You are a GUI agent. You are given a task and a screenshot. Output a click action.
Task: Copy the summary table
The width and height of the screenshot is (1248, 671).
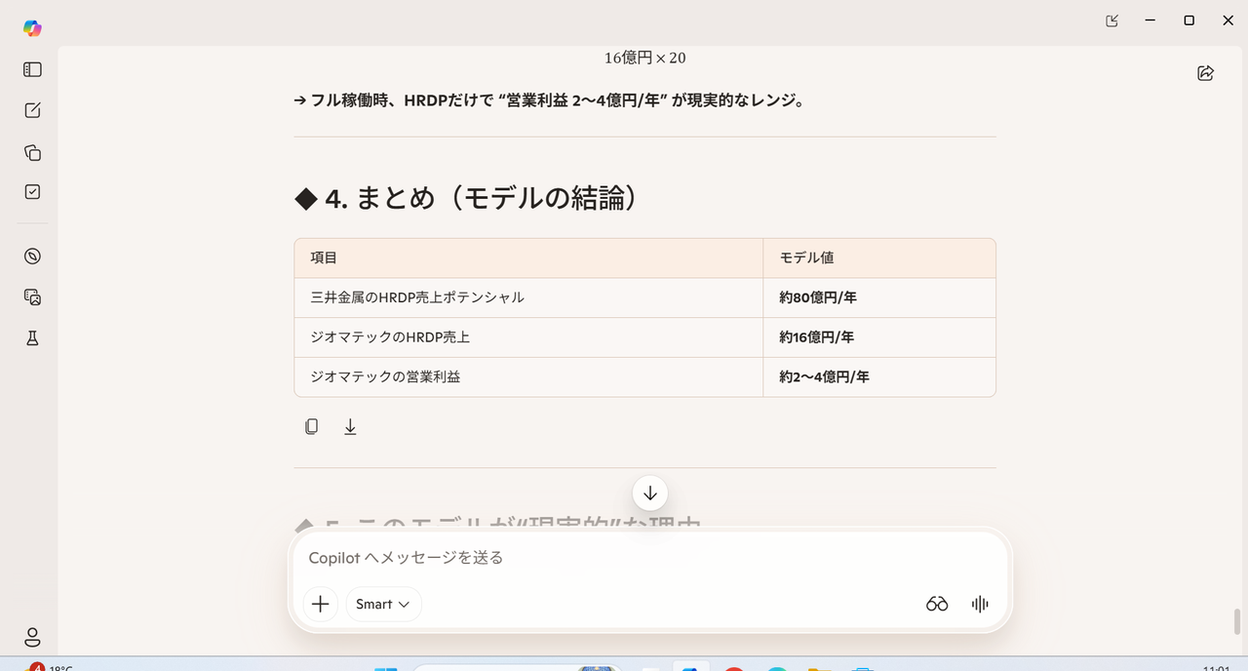click(311, 426)
